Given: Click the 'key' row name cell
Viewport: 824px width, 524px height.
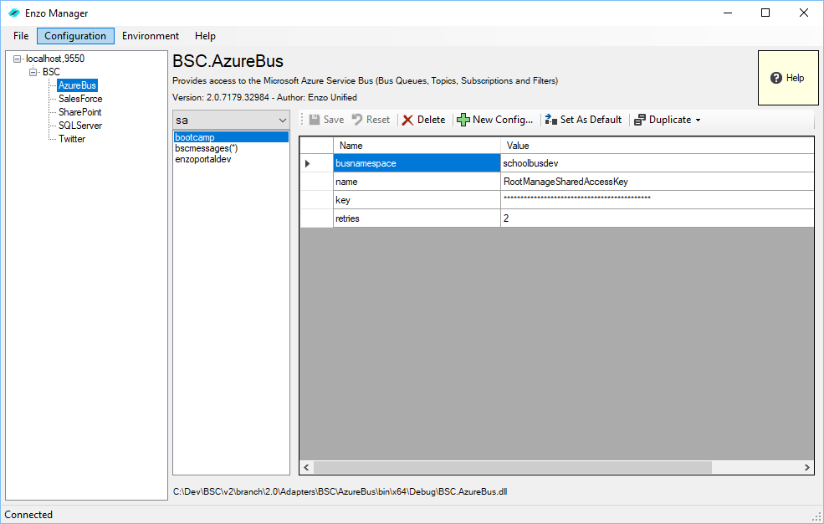Looking at the screenshot, I should click(x=417, y=200).
